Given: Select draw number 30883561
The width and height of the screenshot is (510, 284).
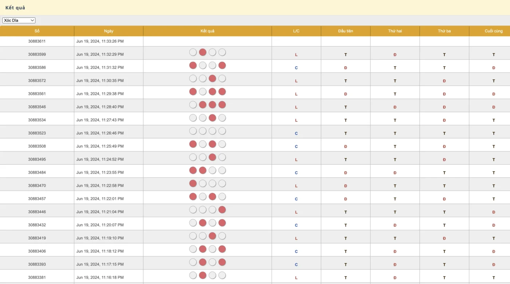Looking at the screenshot, I should [x=37, y=94].
